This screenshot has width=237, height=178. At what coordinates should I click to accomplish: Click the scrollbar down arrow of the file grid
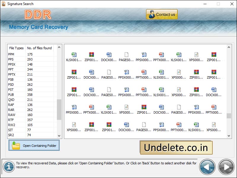click(229, 136)
